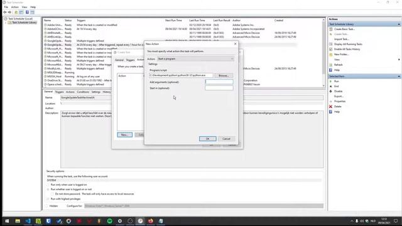Image resolution: width=402 pixels, height=226 pixels.
Task: Click the blue Help icon in the toolbar
Action: point(27,13)
